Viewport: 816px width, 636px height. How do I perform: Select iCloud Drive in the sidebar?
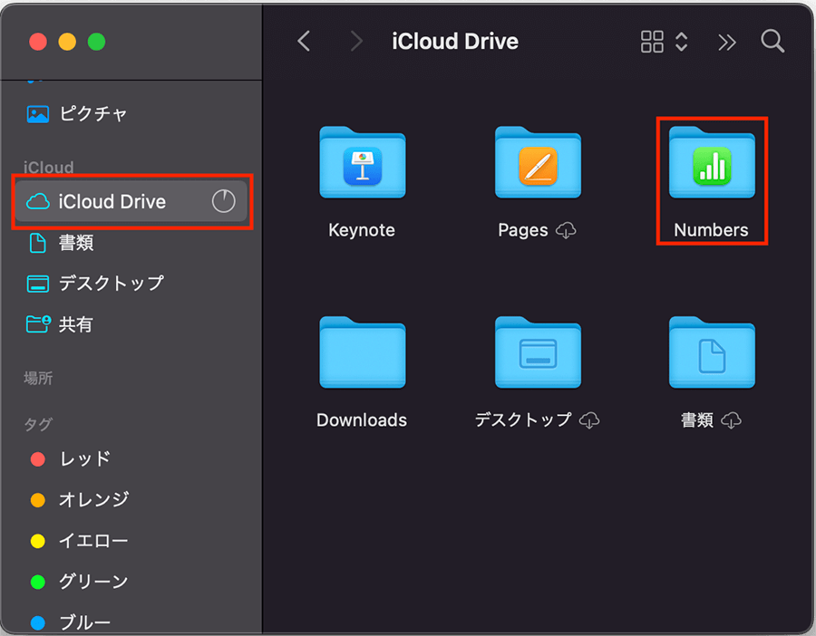(131, 201)
